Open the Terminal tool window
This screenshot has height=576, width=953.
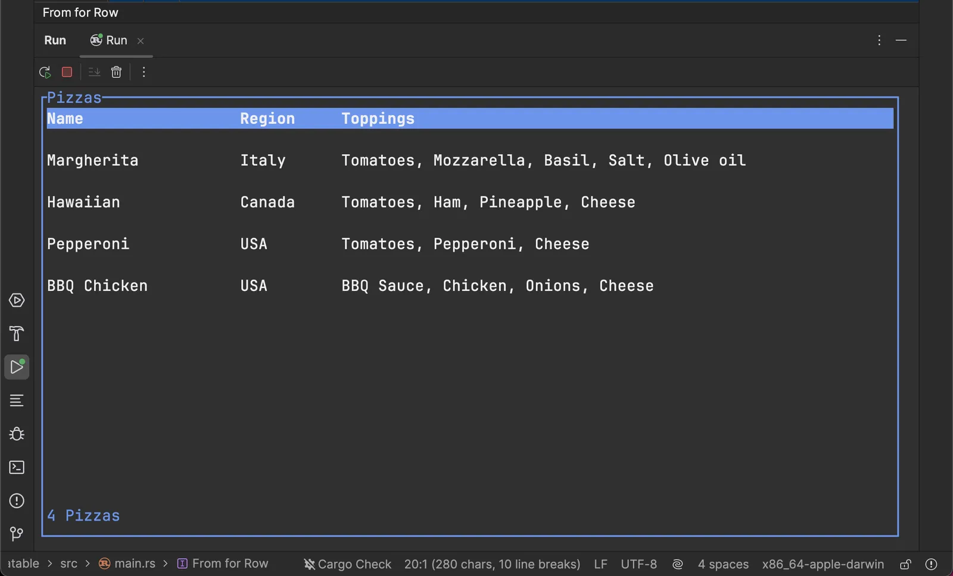tap(17, 467)
